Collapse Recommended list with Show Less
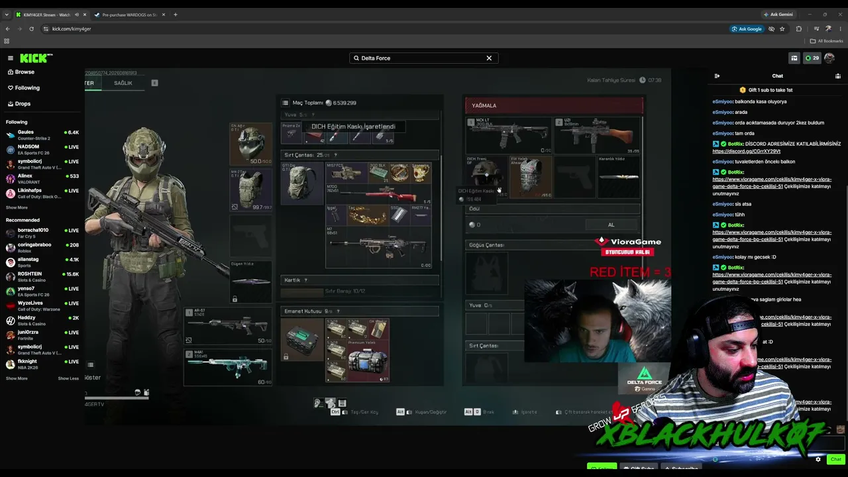 pos(68,378)
